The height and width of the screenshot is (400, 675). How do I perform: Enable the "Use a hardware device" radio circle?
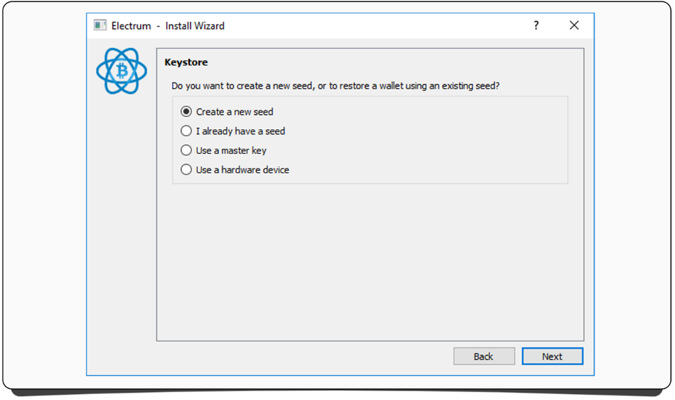click(186, 170)
